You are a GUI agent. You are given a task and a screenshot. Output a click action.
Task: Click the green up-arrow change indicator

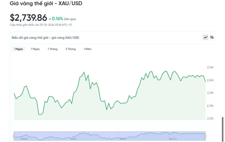[x=50, y=19]
